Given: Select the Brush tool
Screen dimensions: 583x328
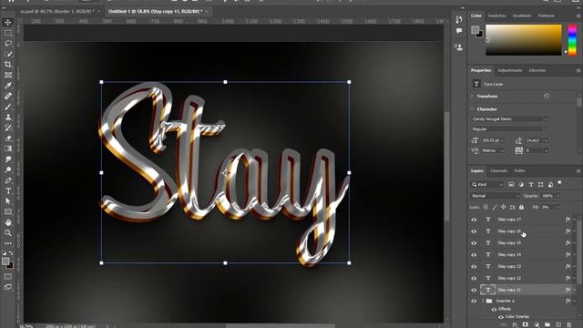Looking at the screenshot, I should (8, 107).
